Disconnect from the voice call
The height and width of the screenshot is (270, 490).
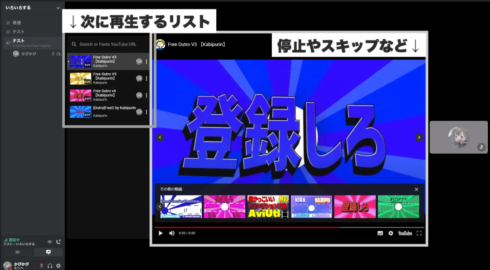tap(58, 242)
